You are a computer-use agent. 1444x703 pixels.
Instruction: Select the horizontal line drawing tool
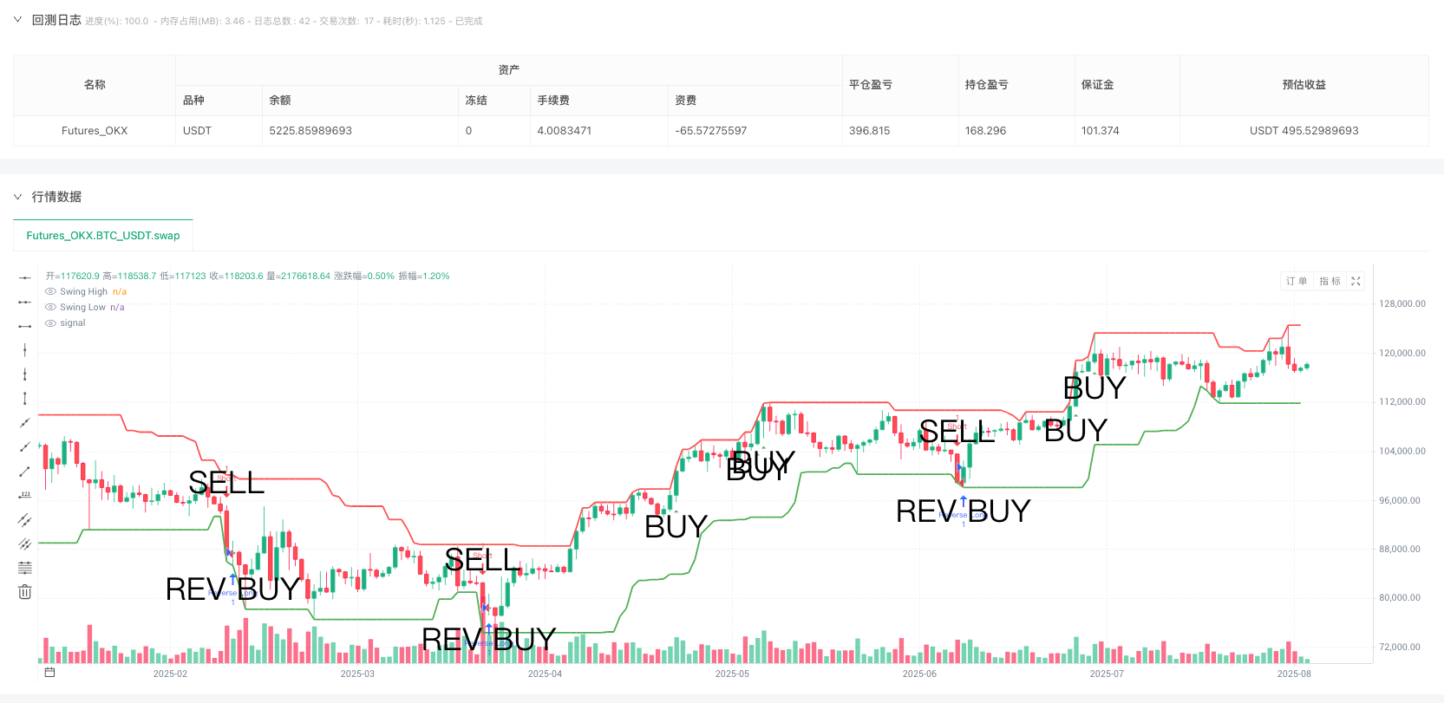pyautogui.click(x=24, y=277)
